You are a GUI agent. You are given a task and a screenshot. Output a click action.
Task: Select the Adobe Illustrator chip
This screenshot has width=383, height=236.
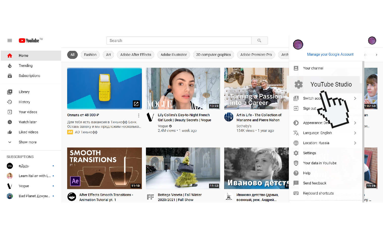[174, 55]
